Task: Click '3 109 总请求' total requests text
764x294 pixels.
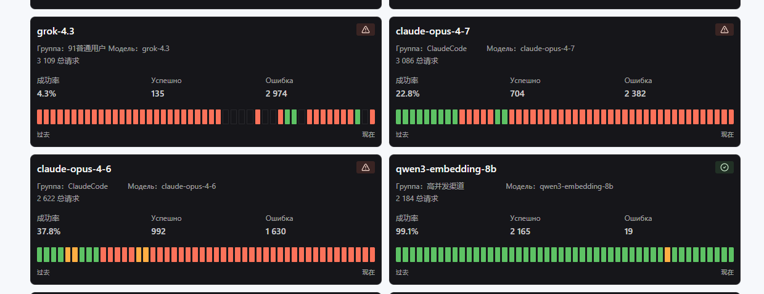Action: pos(58,61)
